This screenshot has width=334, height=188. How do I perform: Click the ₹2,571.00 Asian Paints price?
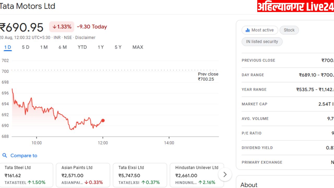click(72, 176)
